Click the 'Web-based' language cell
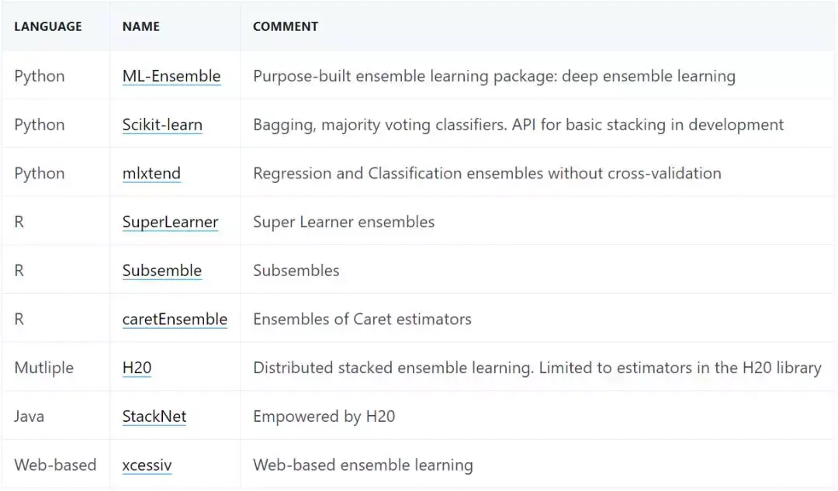Viewport: 838px width, 491px height. point(55,465)
